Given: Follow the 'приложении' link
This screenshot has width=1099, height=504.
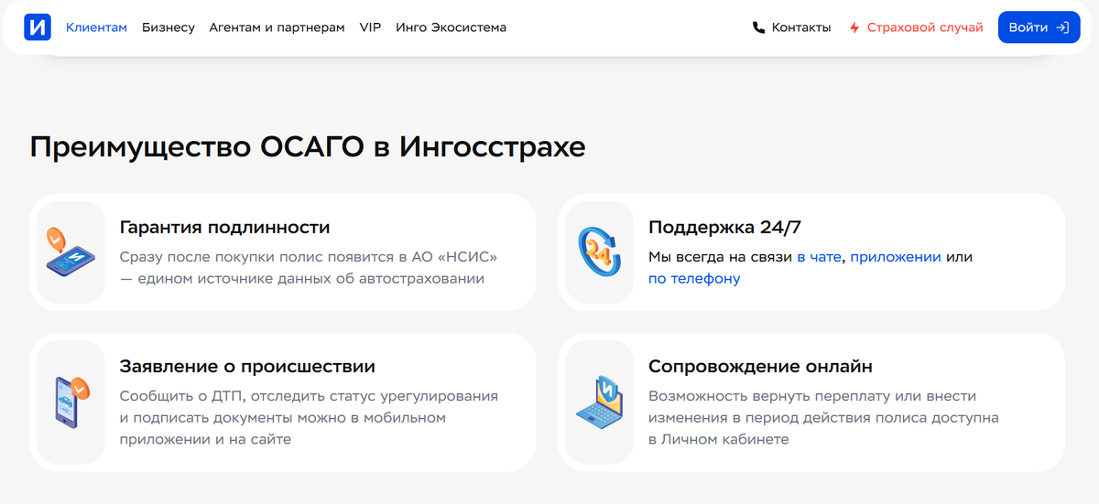Looking at the screenshot, I should click(x=896, y=257).
